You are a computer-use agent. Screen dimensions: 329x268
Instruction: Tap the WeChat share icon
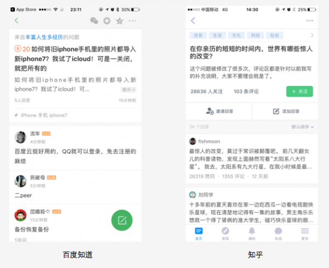(94, 21)
